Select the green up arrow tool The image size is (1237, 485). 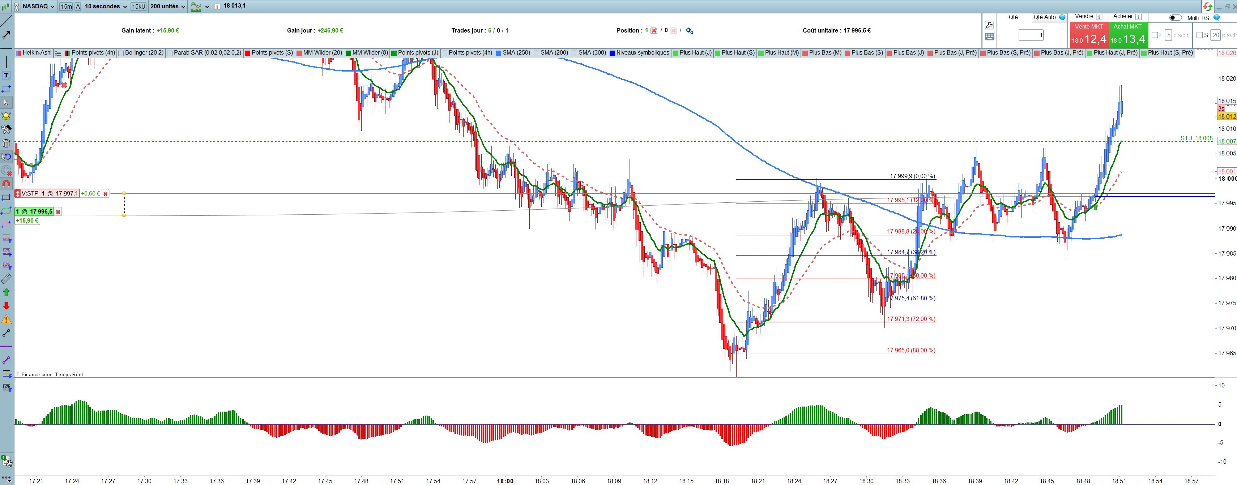point(6,292)
